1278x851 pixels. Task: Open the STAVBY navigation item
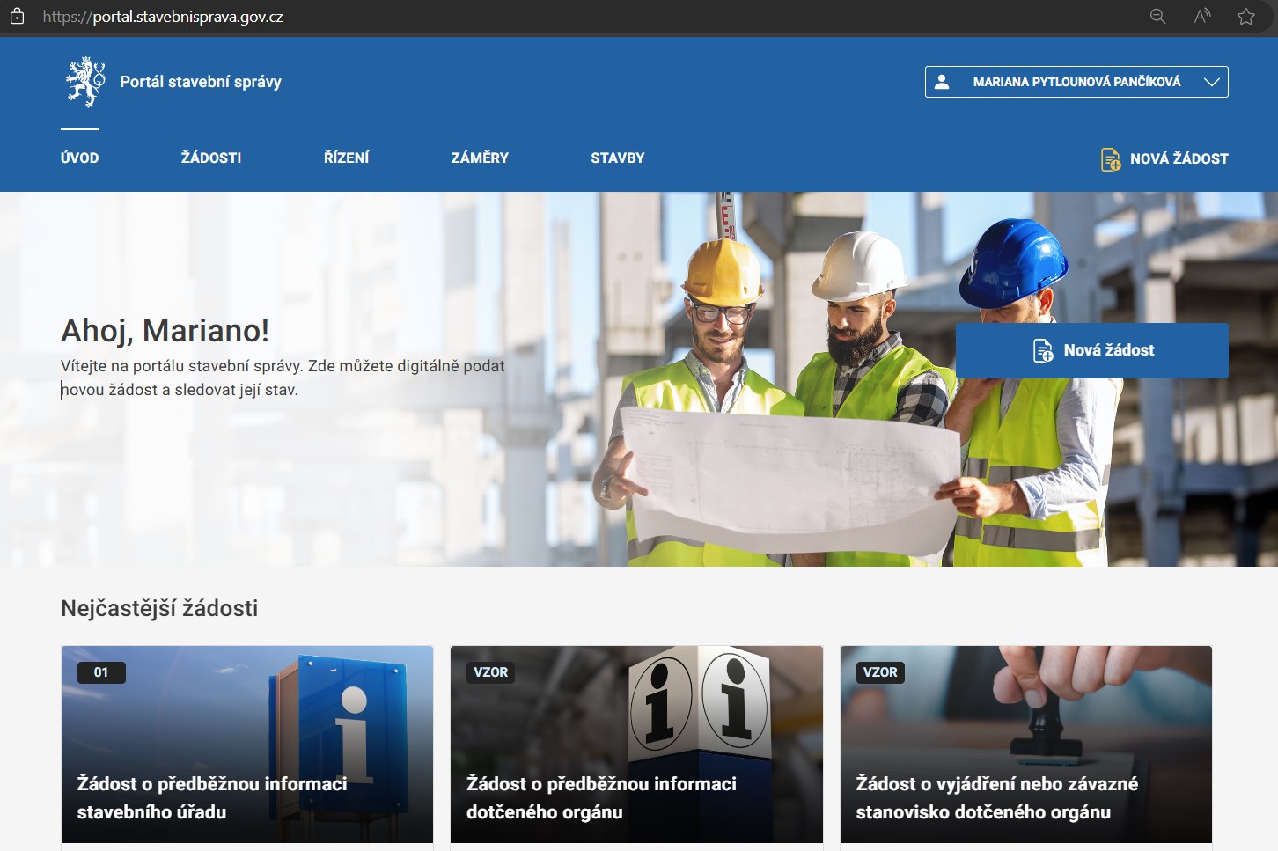coord(618,158)
